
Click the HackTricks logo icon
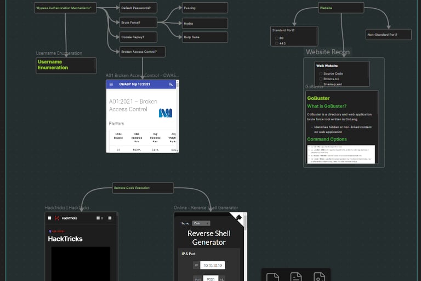(57, 218)
